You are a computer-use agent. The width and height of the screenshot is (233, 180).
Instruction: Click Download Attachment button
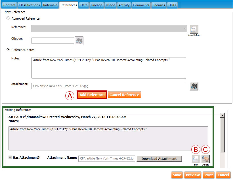pos(159,159)
